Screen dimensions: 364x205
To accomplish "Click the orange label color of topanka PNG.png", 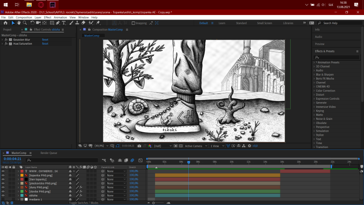I will 22,175.
